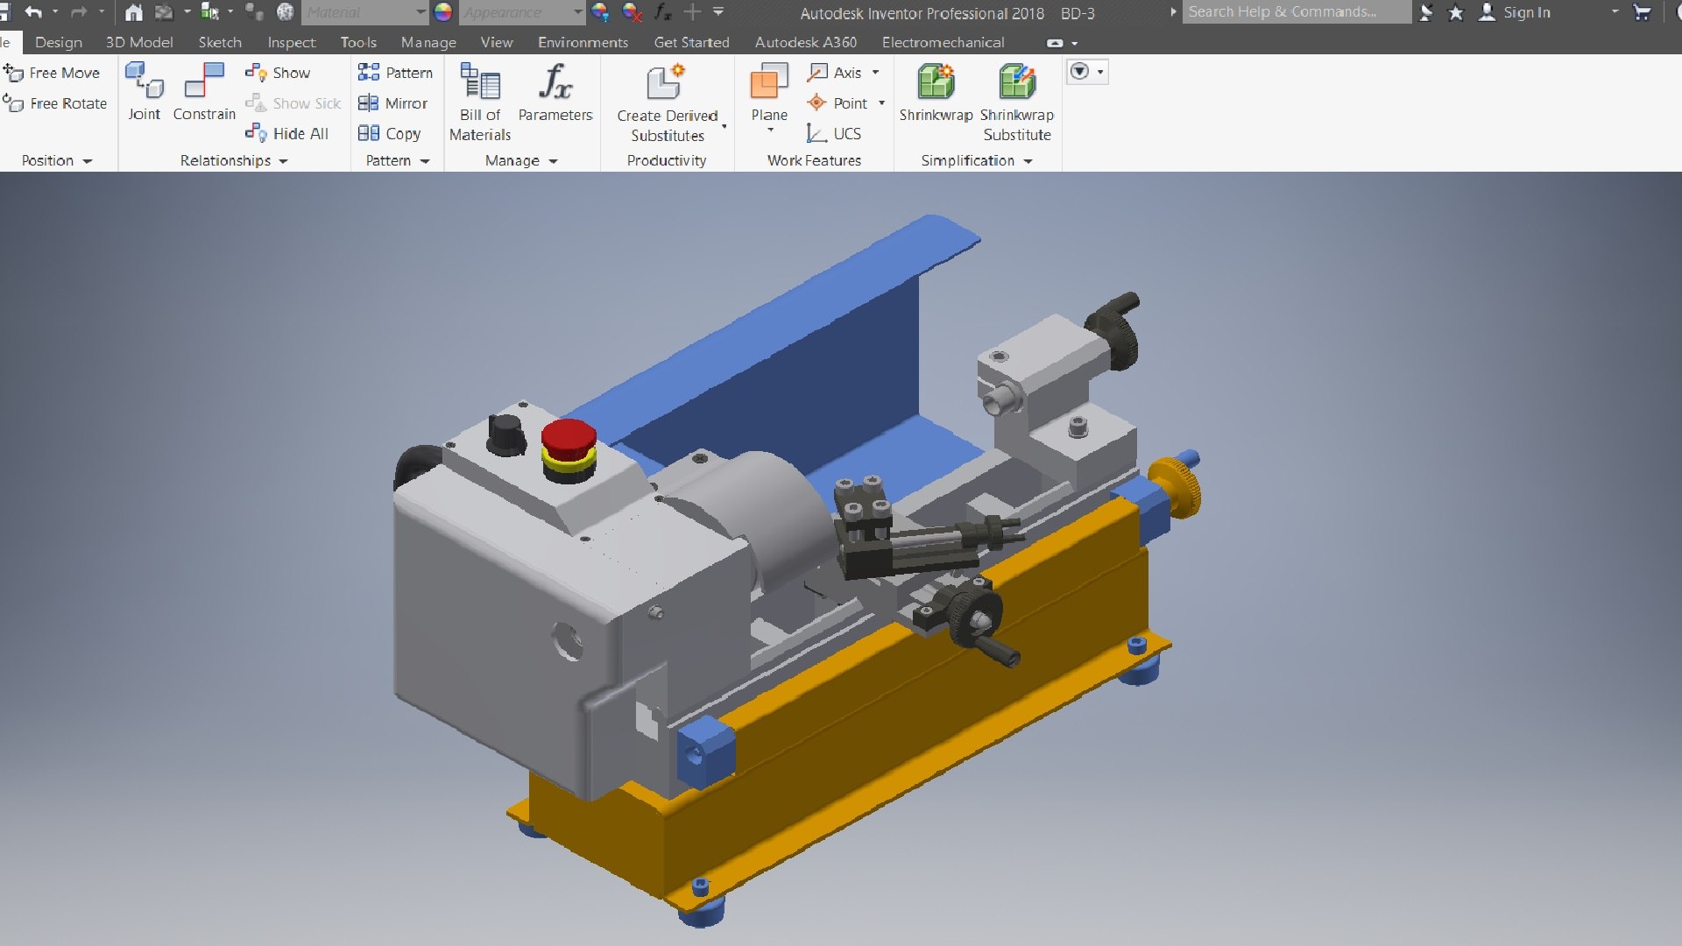Open the shopping cart icon
The image size is (1682, 946).
[x=1643, y=12]
